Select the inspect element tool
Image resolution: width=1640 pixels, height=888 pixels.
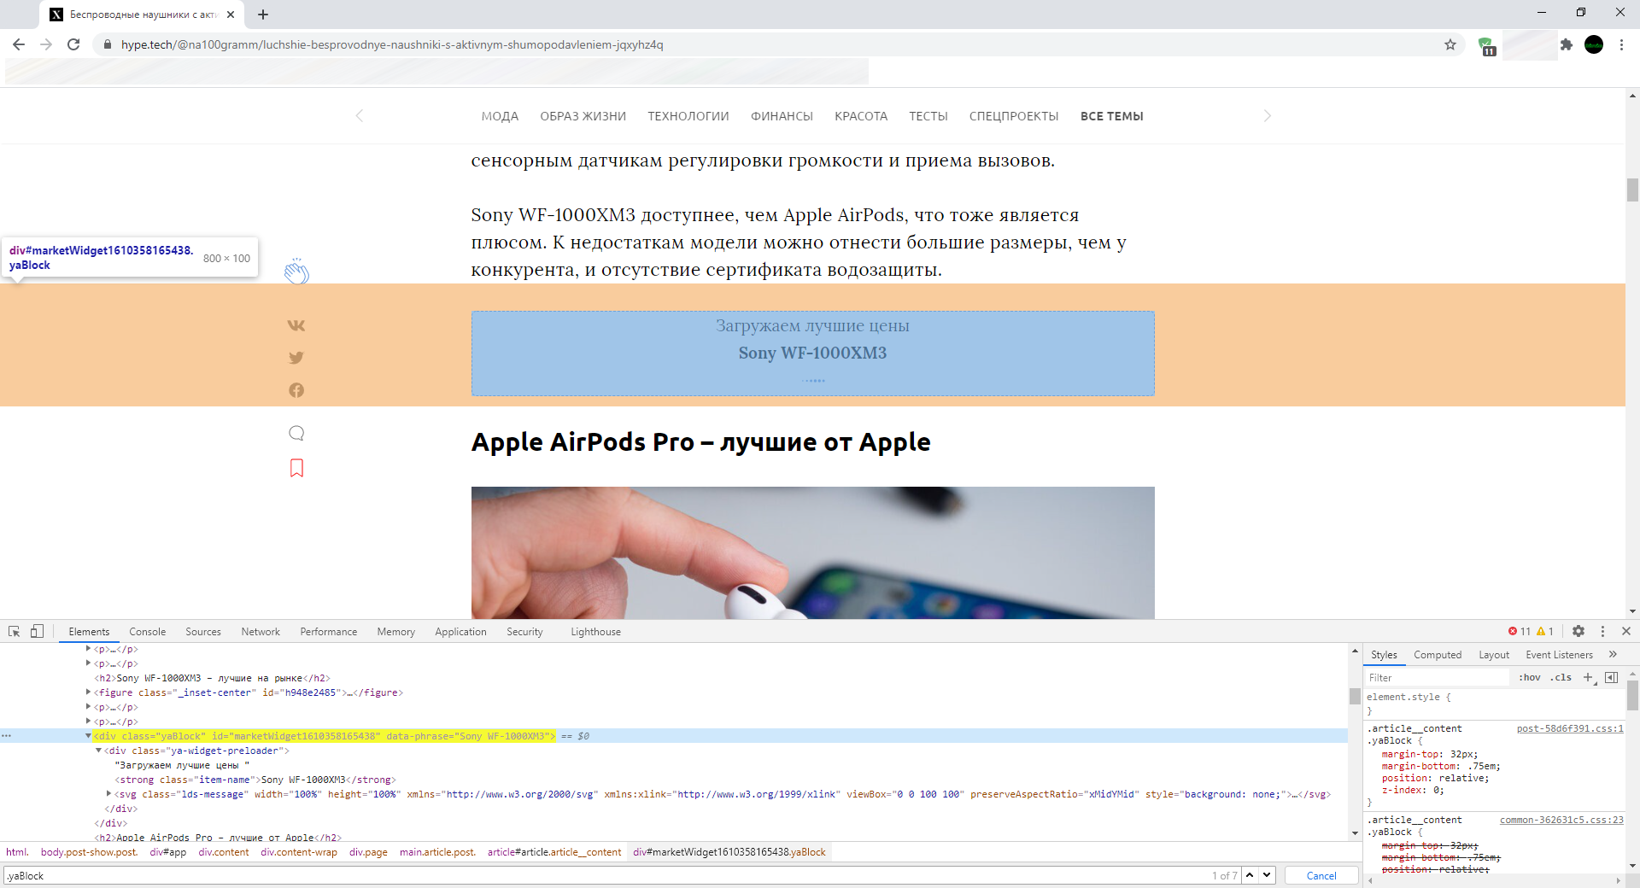[x=14, y=632]
